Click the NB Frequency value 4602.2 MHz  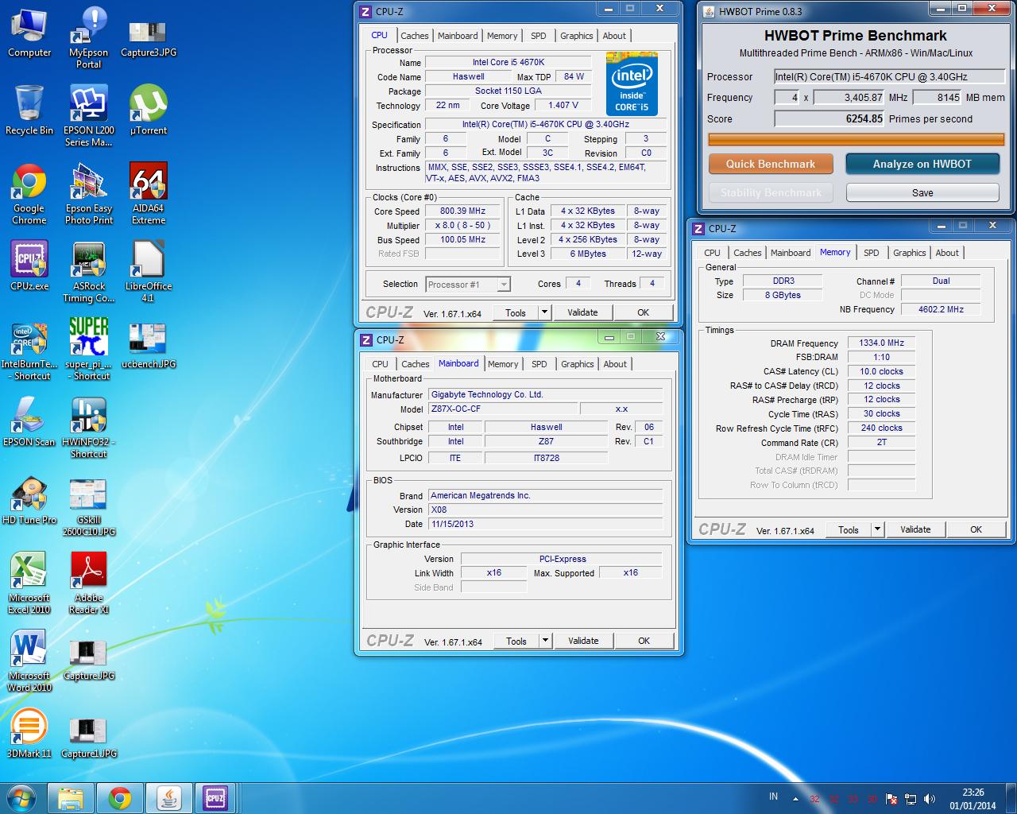click(x=941, y=309)
